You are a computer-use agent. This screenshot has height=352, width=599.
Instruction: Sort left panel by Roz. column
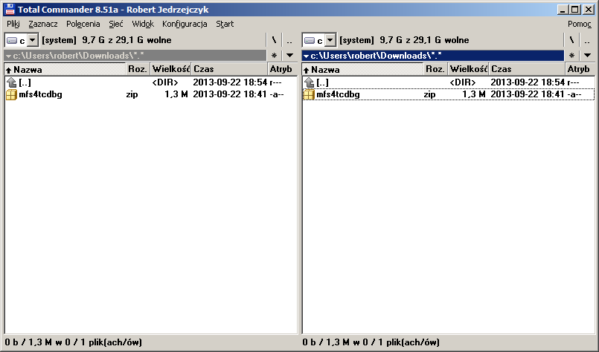138,69
